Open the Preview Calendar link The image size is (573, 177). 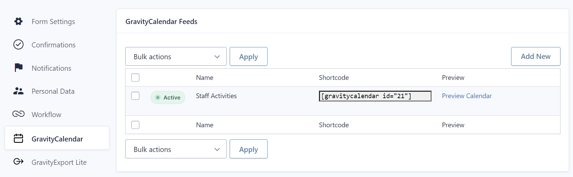pos(466,96)
